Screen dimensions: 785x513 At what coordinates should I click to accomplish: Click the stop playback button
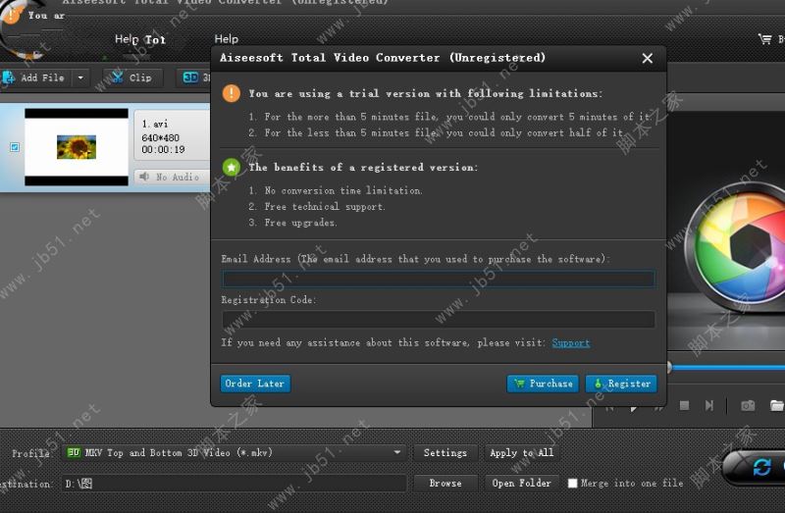pos(684,405)
